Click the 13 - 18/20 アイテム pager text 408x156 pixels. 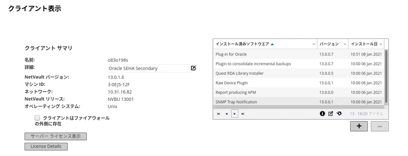366,114
